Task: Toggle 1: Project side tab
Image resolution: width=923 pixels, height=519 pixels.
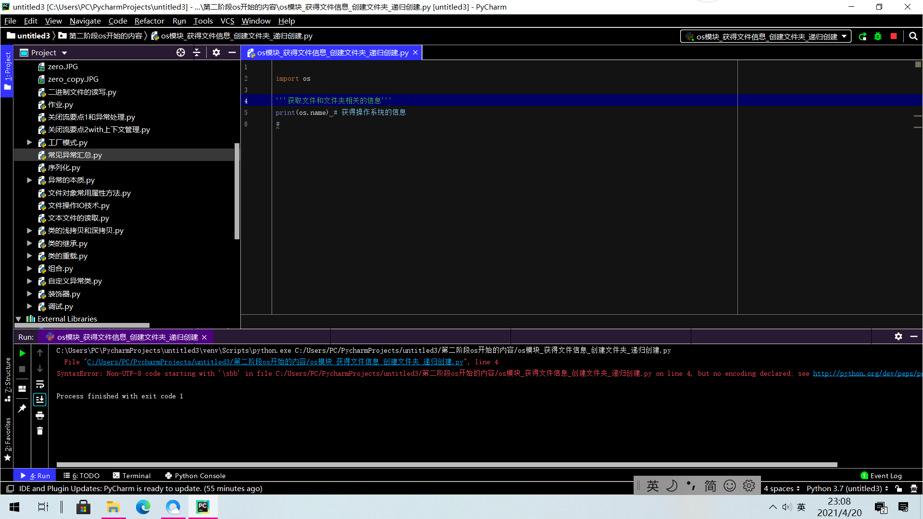Action: click(x=7, y=71)
